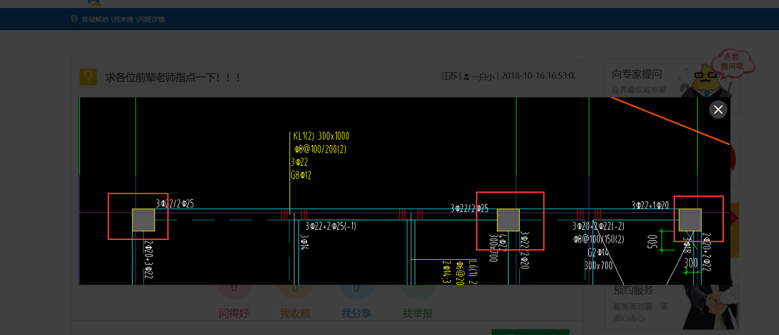Open the author name 一只小
779x335 pixels.
coord(483,76)
